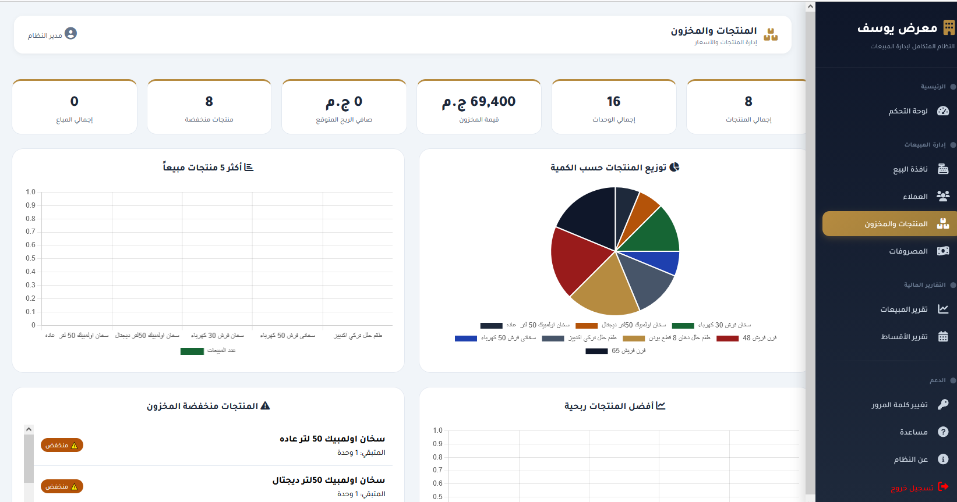This screenshot has height=502, width=957.
Task: Go to نافذة البيع menu item
Action: point(889,169)
